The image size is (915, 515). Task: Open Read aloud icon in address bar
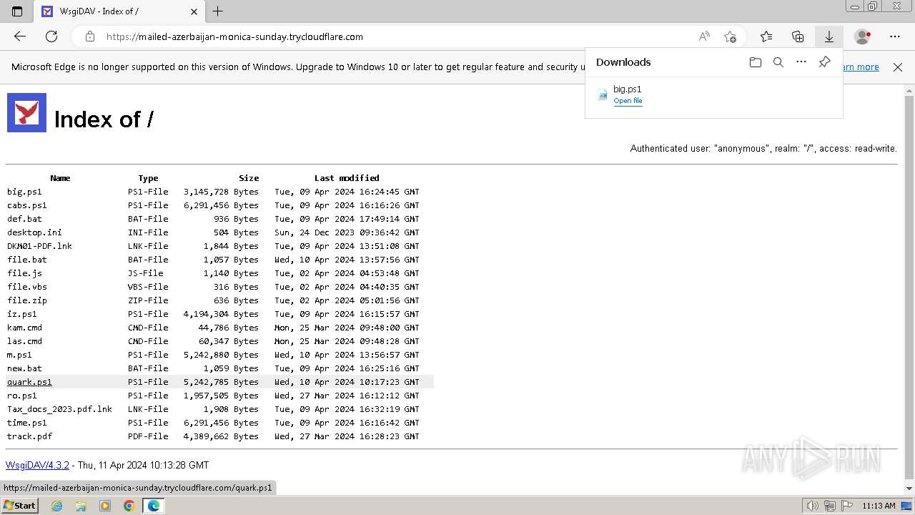(704, 36)
